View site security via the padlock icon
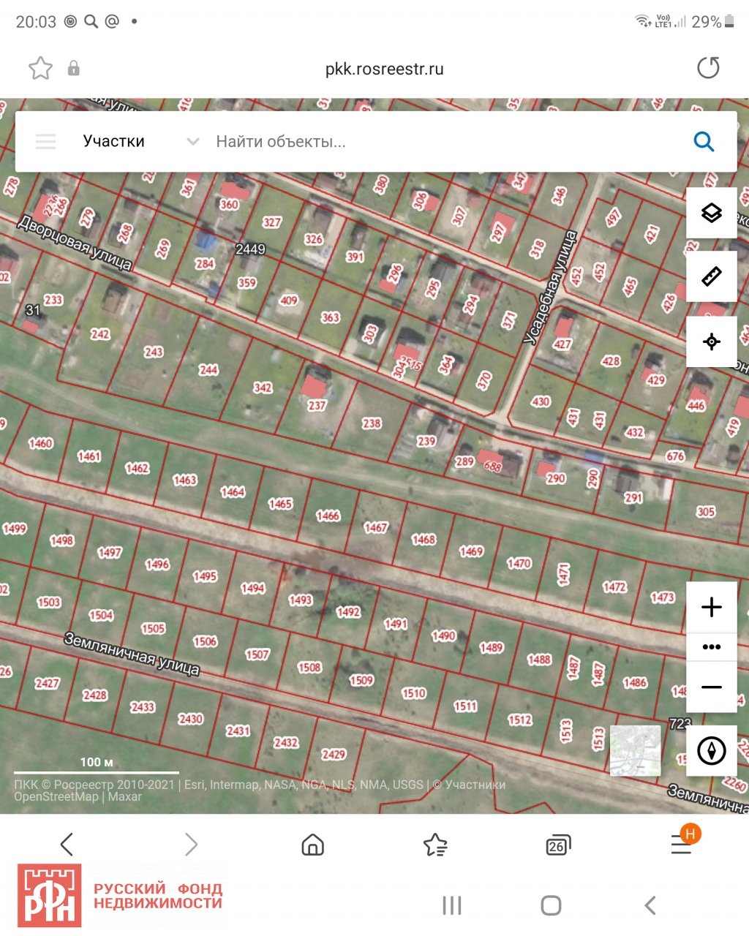749x936 pixels. tap(74, 69)
